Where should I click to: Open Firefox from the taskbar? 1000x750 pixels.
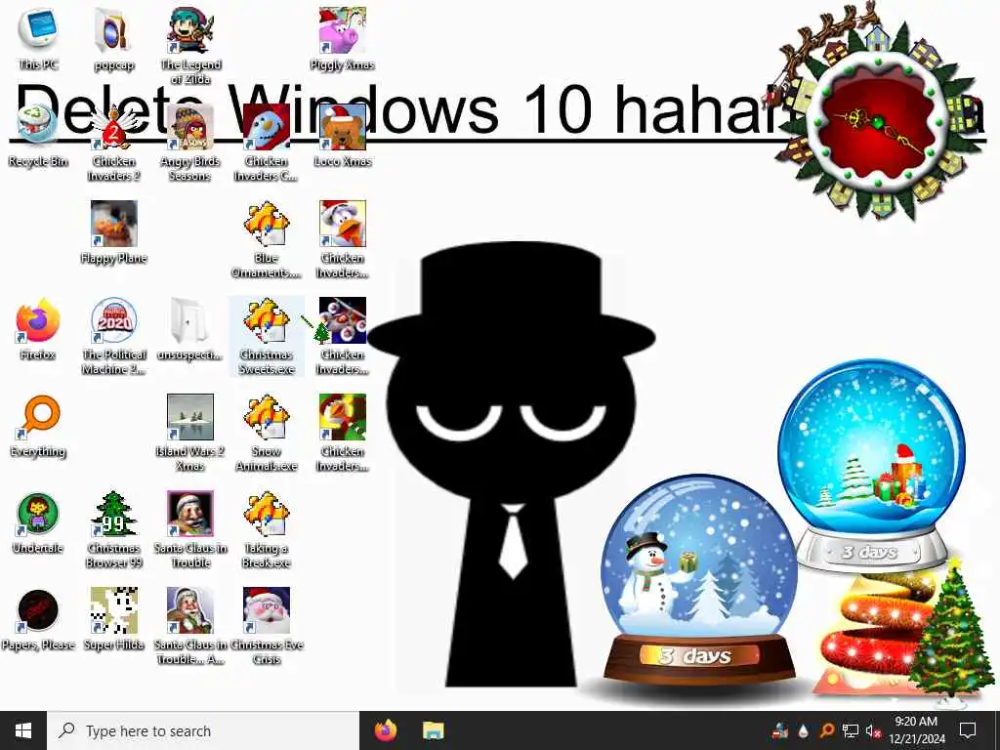(x=385, y=730)
